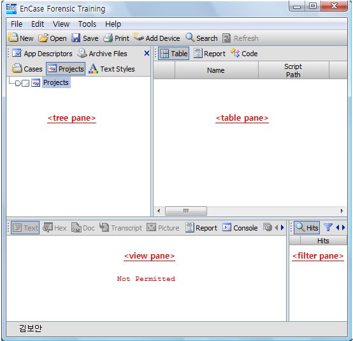Viewport: 353px width, 341px height.
Task: Click the EnCase application title icon
Action: [x=11, y=9]
